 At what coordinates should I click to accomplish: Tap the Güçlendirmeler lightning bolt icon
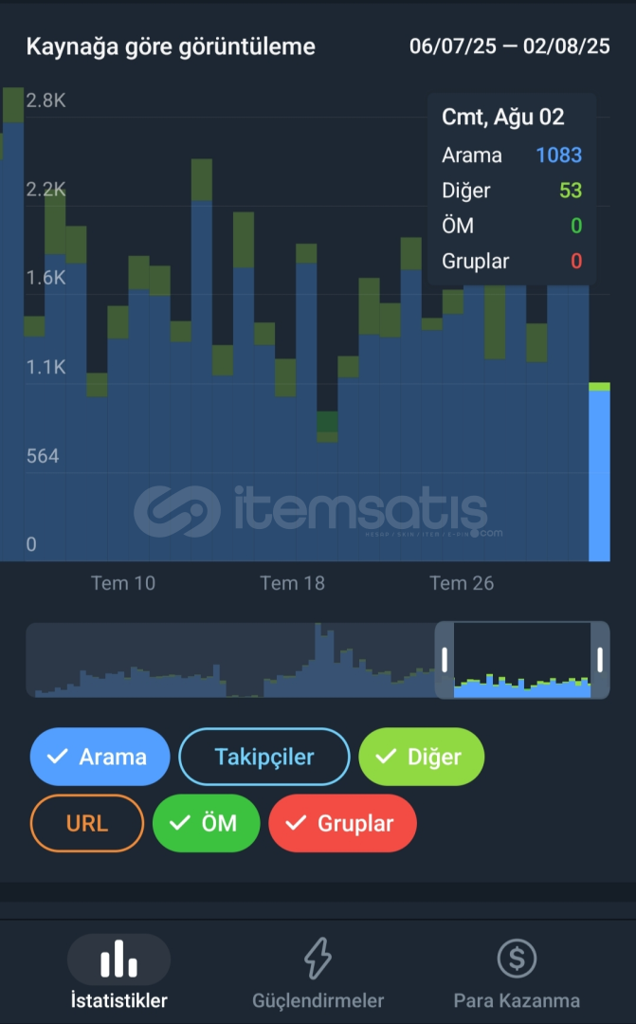[x=318, y=959]
